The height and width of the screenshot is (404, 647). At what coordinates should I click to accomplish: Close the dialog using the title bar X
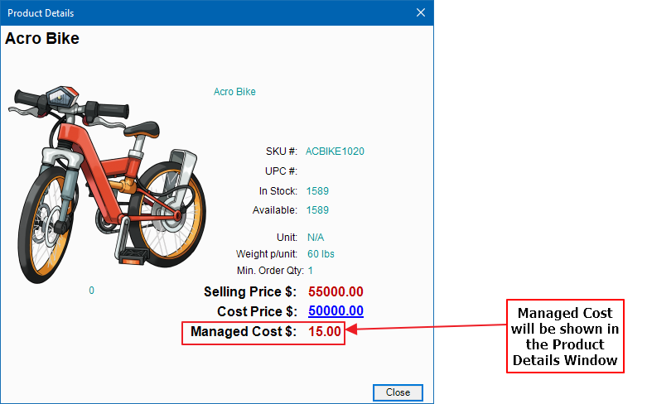421,12
